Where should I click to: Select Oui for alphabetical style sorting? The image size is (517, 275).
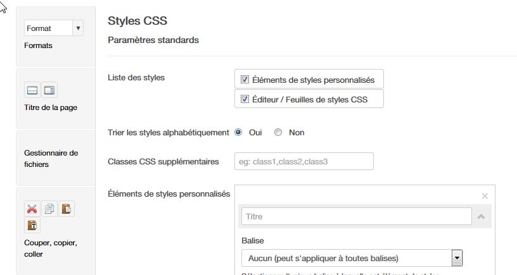(x=238, y=132)
